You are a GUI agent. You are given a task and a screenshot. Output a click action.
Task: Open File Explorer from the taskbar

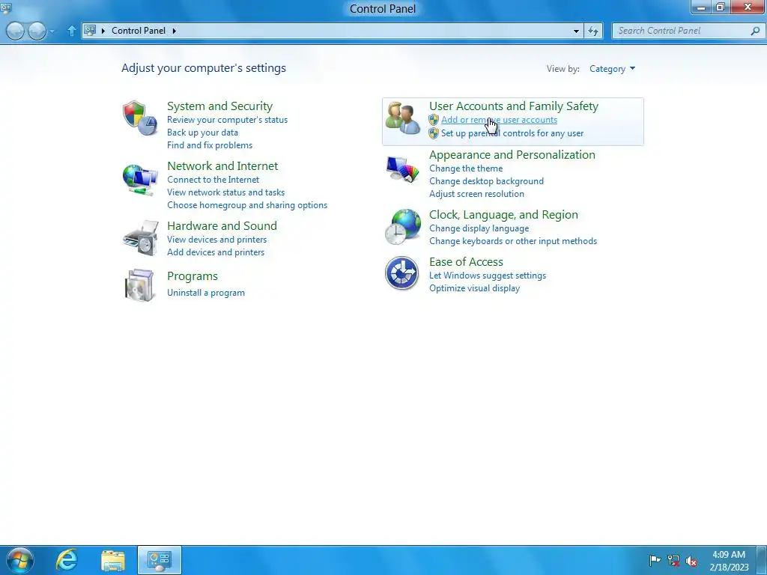[113, 560]
